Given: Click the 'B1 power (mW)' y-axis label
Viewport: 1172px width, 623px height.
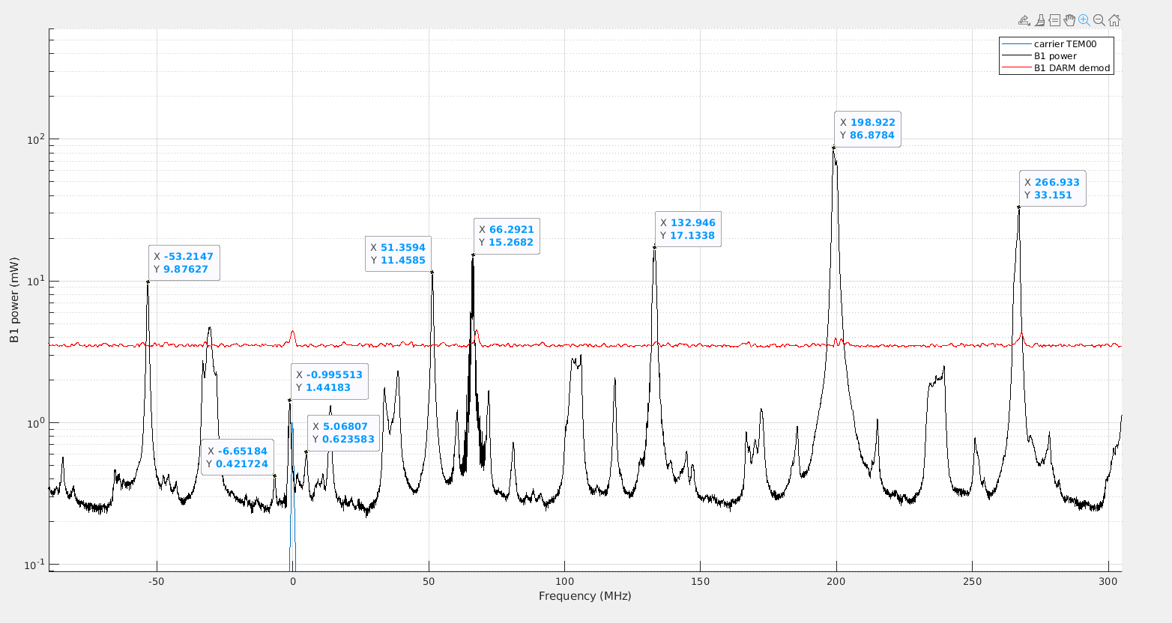Looking at the screenshot, I should point(14,300).
